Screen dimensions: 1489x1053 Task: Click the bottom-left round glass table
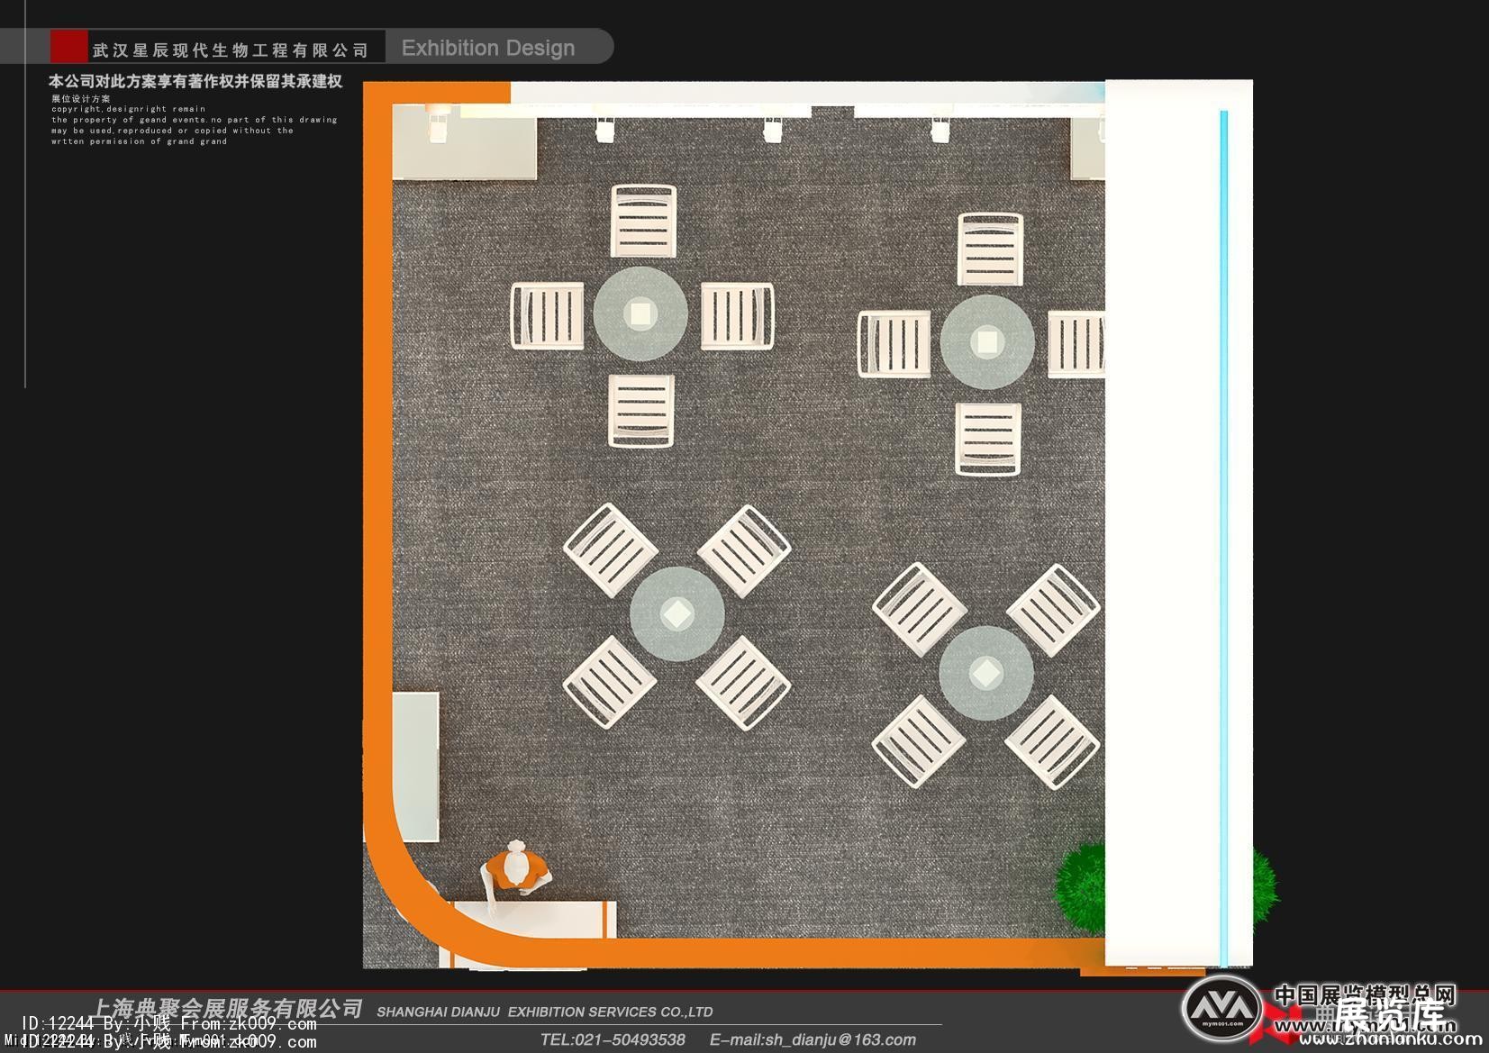tap(676, 614)
